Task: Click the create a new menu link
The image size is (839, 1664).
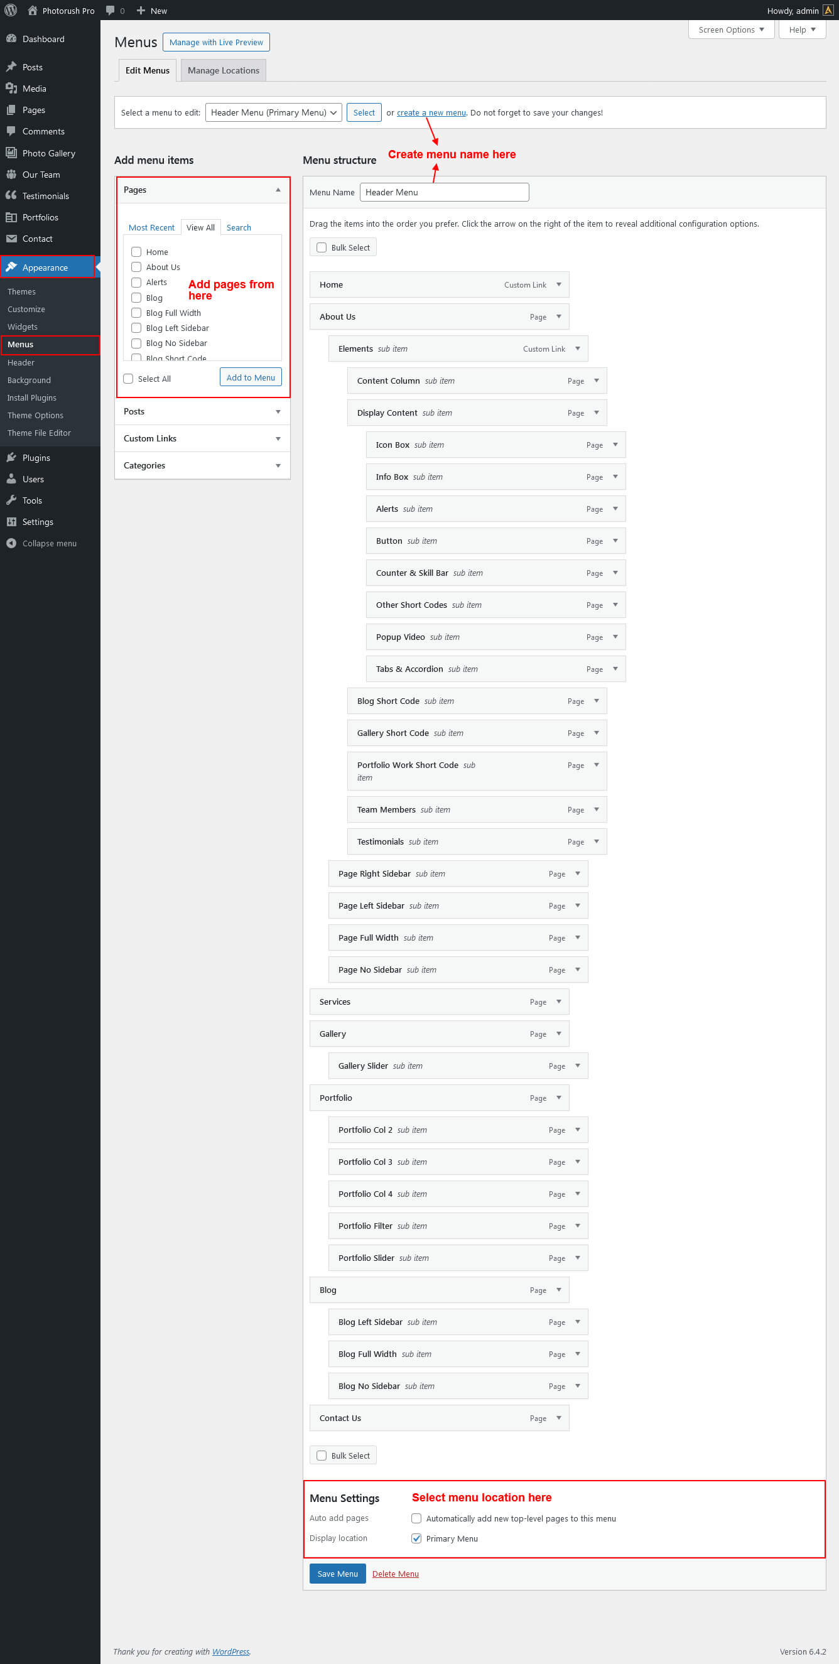Action: click(431, 112)
